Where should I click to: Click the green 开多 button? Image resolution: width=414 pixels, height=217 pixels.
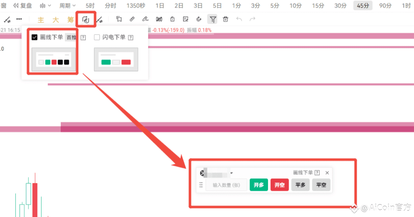(x=259, y=185)
